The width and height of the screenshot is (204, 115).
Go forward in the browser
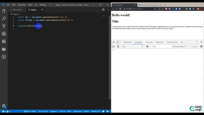tap(117, 9)
